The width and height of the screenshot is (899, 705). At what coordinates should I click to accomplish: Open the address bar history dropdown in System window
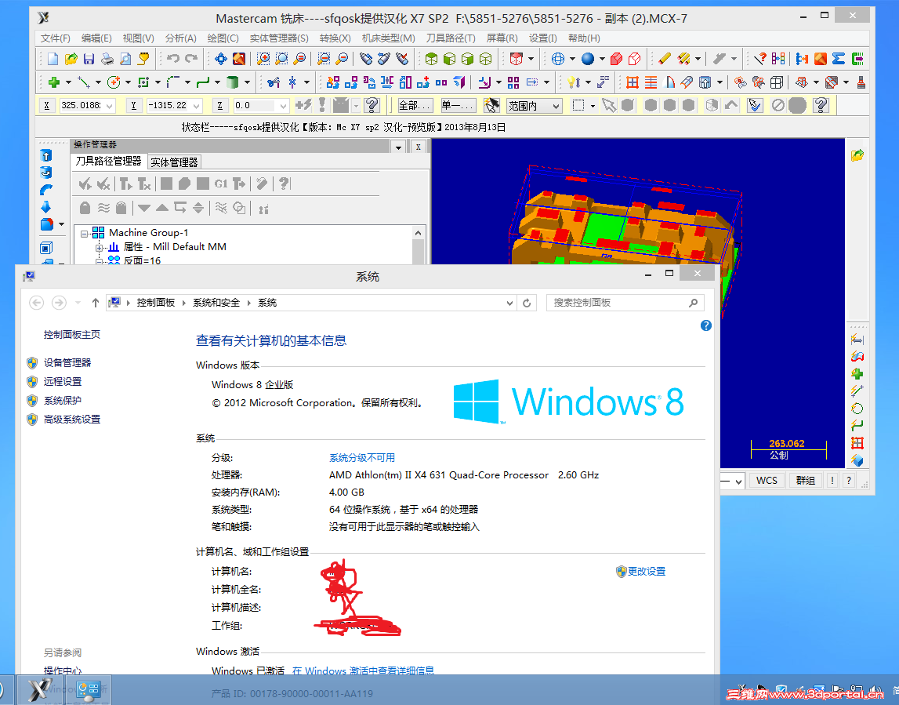click(509, 303)
